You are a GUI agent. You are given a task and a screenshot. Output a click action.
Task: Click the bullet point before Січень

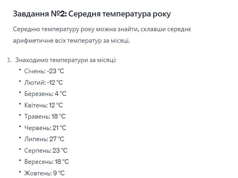[x=20, y=70]
